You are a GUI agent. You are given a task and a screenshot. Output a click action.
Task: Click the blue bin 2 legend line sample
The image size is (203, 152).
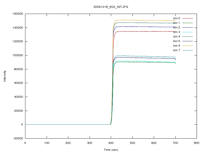[188, 28]
